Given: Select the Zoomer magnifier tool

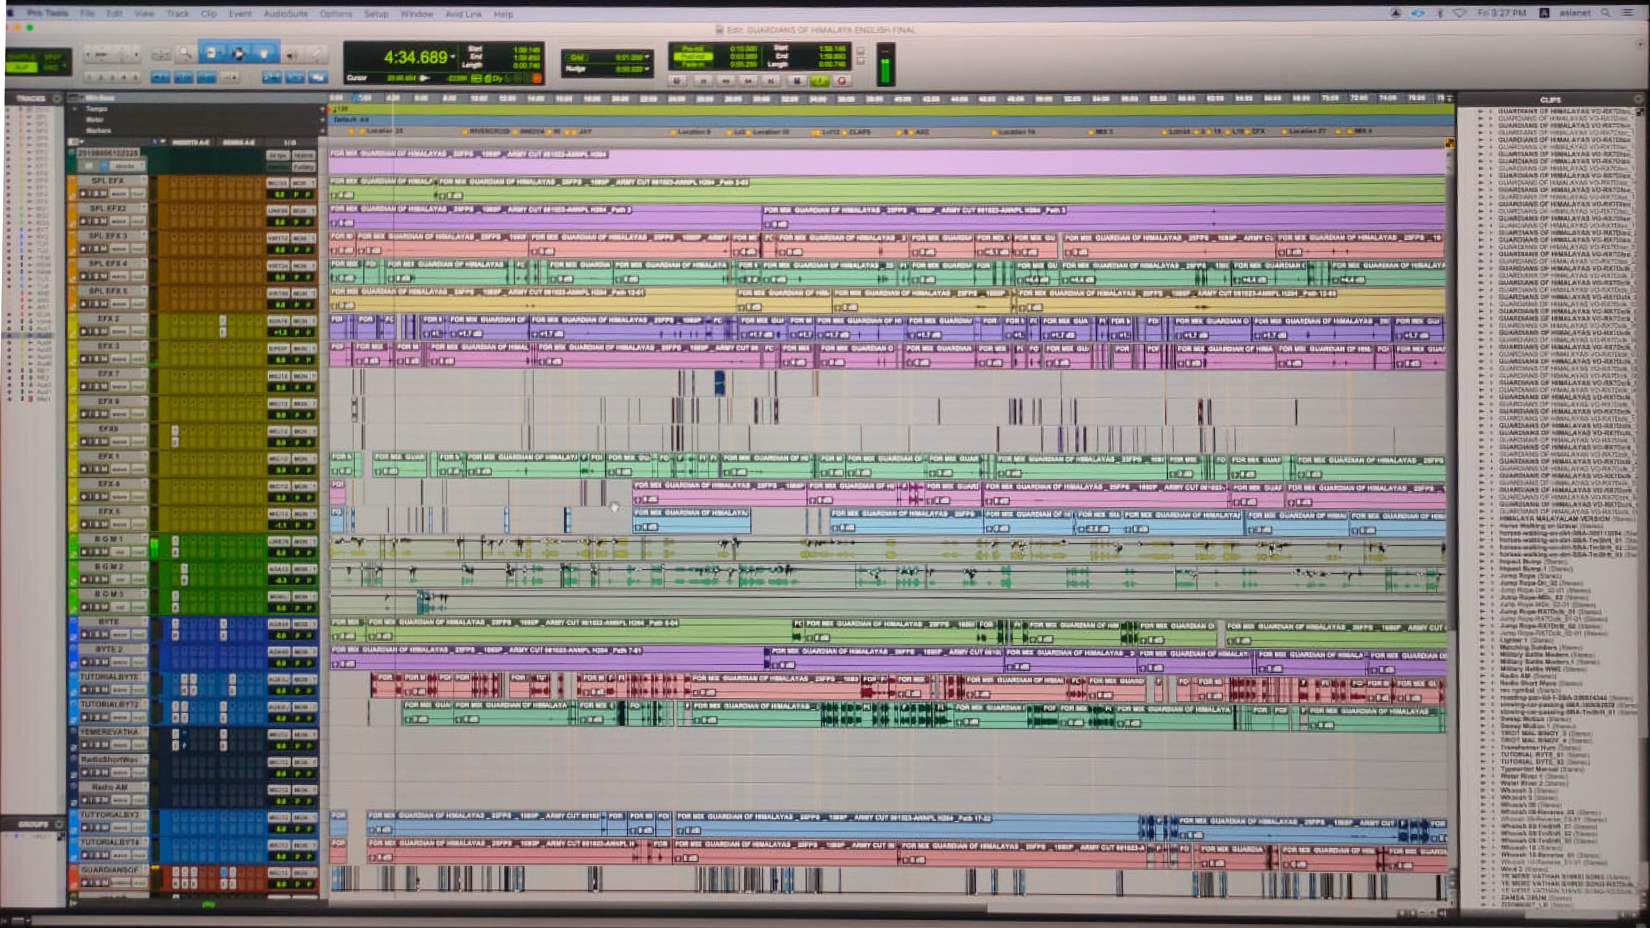Looking at the screenshot, I should pyautogui.click(x=185, y=55).
